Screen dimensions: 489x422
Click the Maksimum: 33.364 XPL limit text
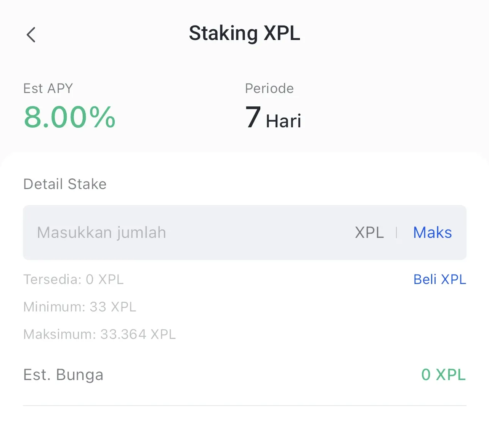pyautogui.click(x=99, y=334)
